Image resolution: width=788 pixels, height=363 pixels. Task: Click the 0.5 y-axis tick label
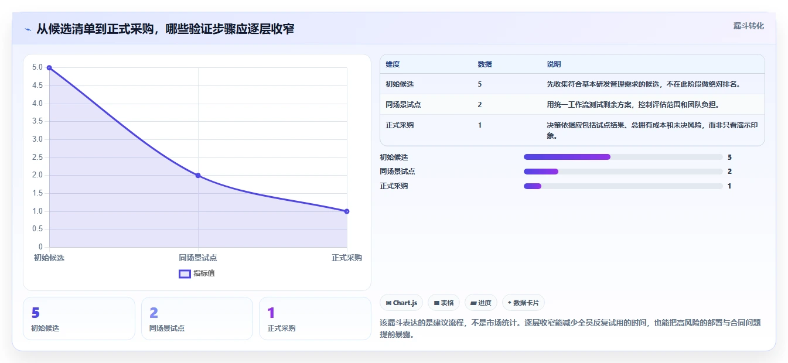pyautogui.click(x=37, y=229)
